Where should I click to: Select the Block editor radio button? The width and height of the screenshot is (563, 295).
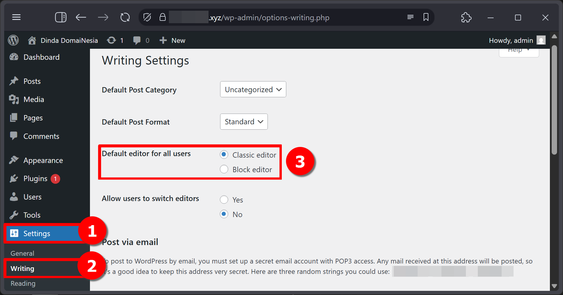pyautogui.click(x=224, y=169)
